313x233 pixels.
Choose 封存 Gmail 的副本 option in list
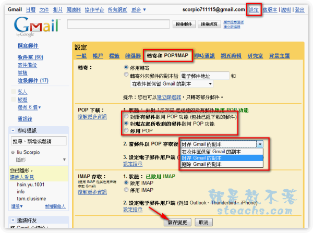pyautogui.click(x=222, y=158)
